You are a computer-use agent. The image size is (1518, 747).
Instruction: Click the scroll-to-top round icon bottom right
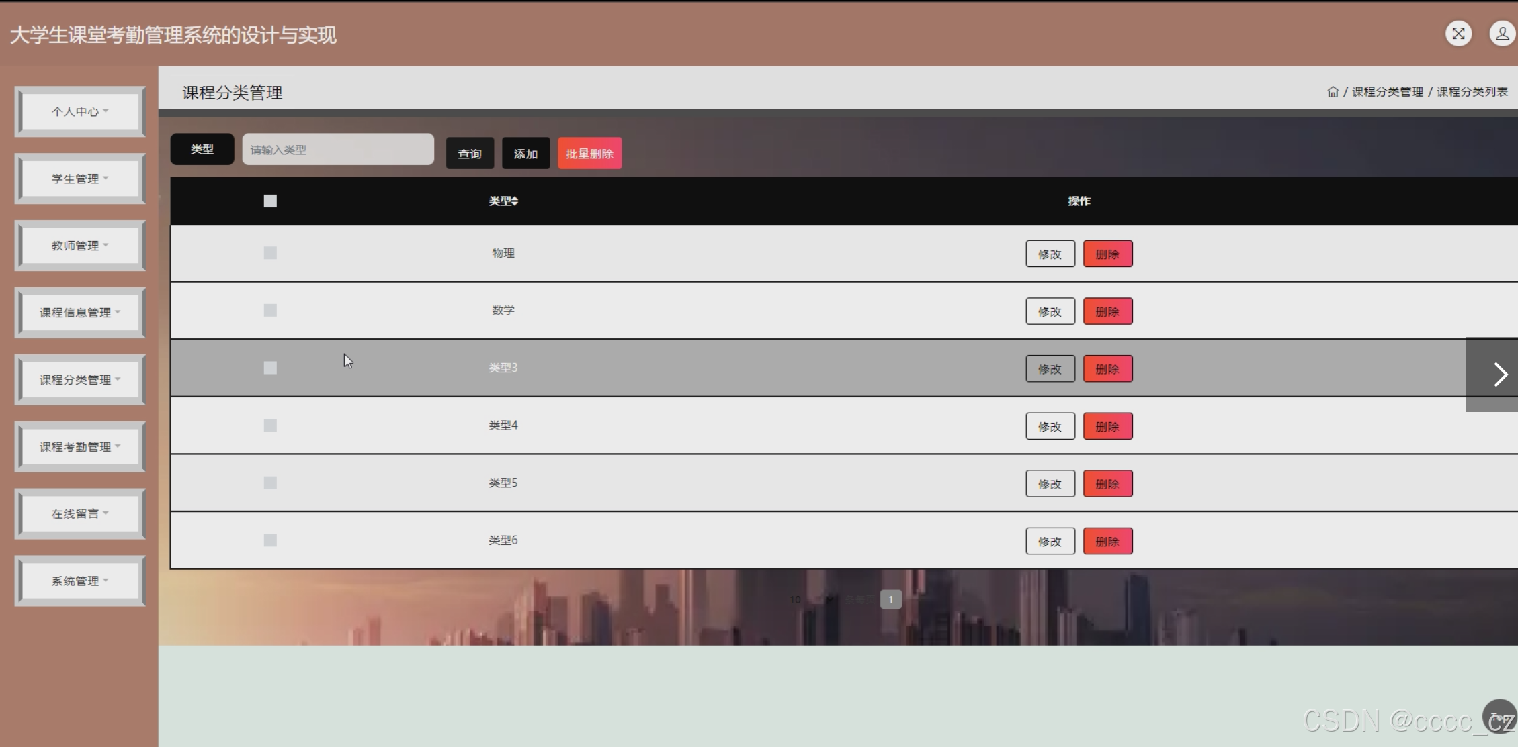pyautogui.click(x=1499, y=716)
